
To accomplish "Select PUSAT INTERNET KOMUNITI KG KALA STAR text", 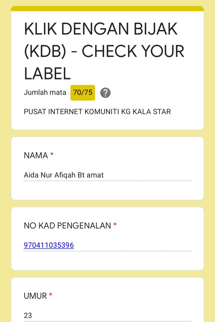I will (x=97, y=112).
